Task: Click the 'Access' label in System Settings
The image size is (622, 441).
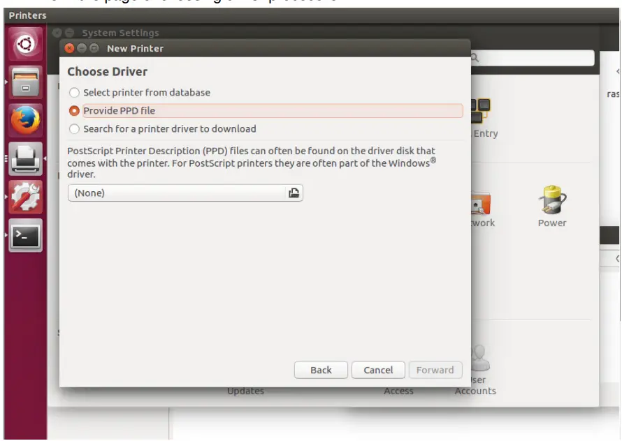Action: point(398,391)
